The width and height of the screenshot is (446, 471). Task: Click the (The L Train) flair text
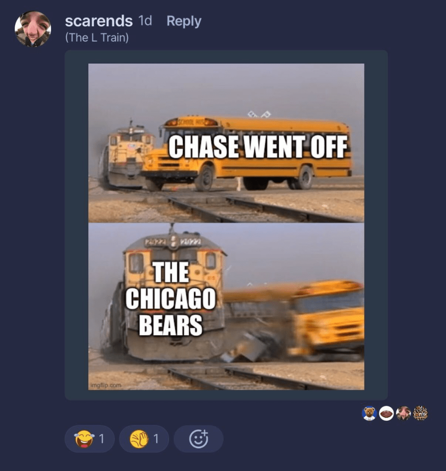tap(97, 38)
